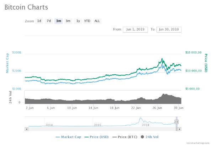Click the $300B market cap axis value
This screenshot has height=148, width=217.
pos(17,52)
